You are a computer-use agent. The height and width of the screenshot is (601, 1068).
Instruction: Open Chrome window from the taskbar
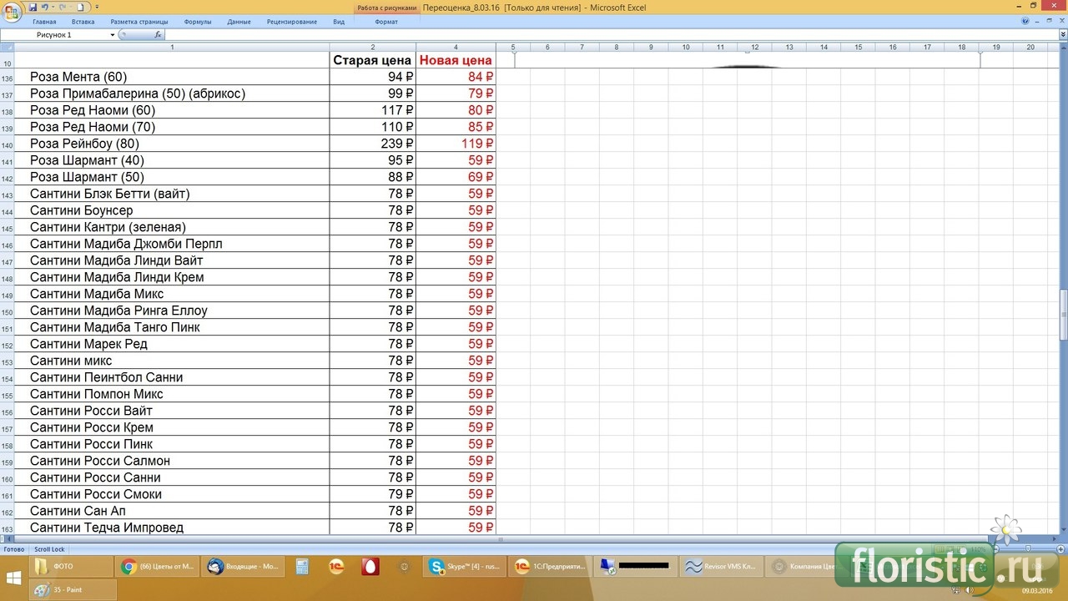click(158, 567)
